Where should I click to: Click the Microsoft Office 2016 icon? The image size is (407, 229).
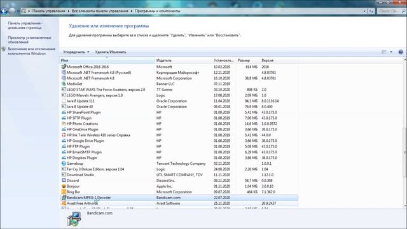pos(64,67)
